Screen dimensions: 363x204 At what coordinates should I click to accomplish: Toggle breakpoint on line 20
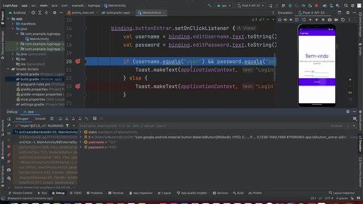[x=78, y=61]
